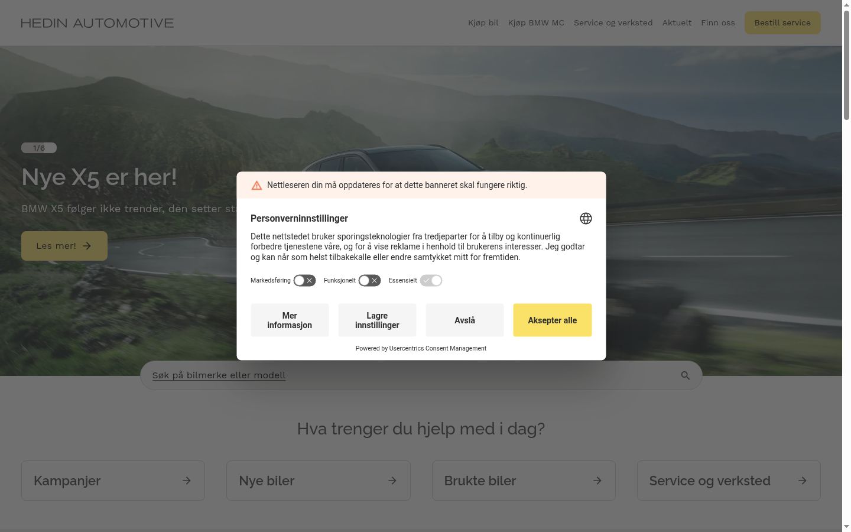This screenshot has height=532, width=851.
Task: Click the Mer informasjon button
Action: (290, 320)
